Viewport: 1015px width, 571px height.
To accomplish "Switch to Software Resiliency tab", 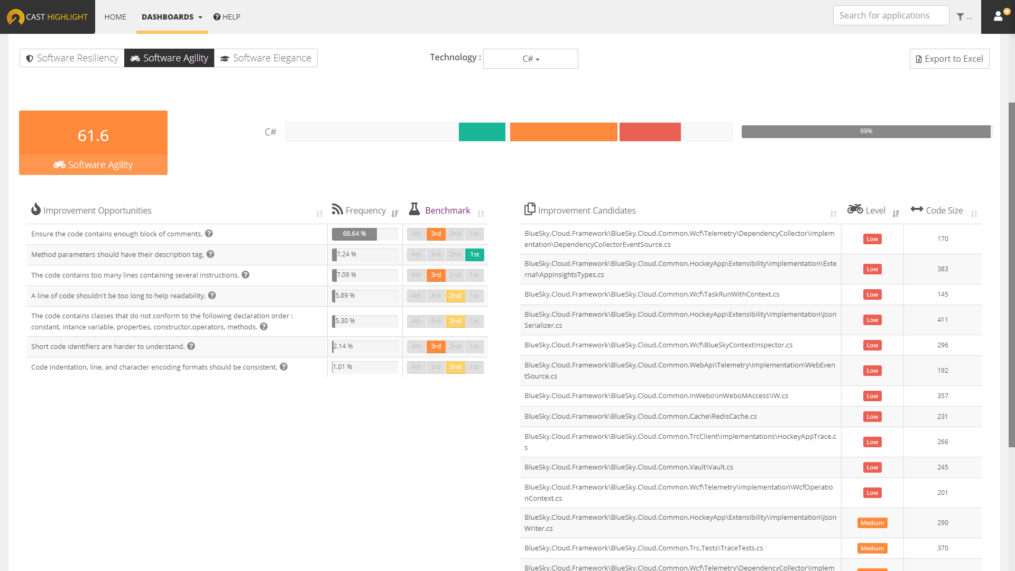I will (x=72, y=58).
